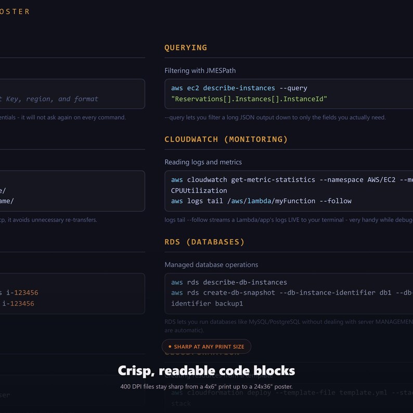Click the RDS (DATABASES) heading
Image resolution: width=413 pixels, height=413 pixels.
pyautogui.click(x=204, y=242)
